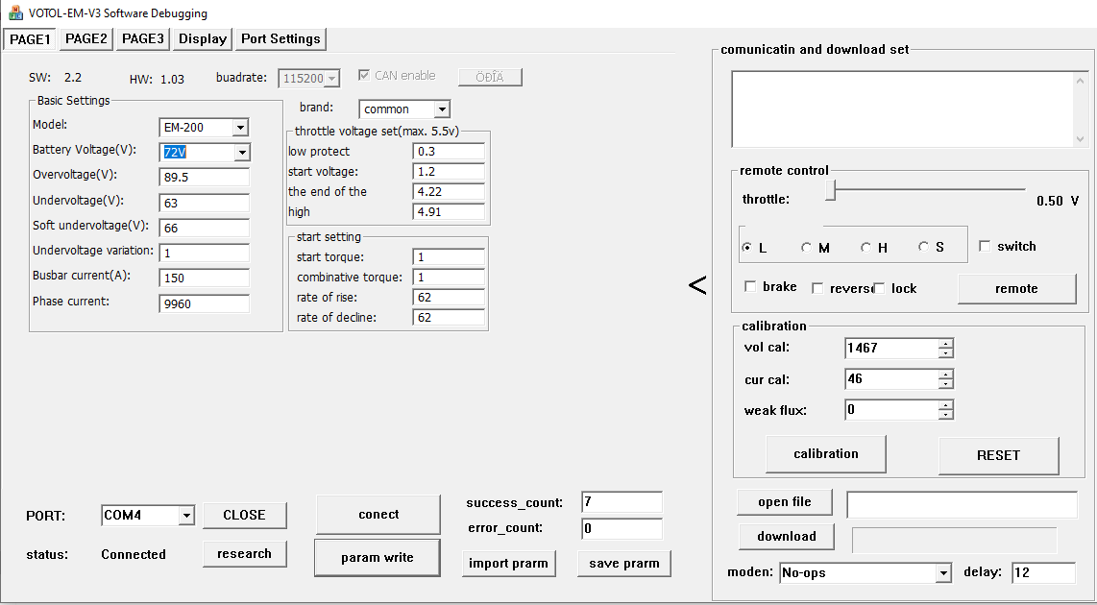The width and height of the screenshot is (1097, 605).
Task: Open the Model EM-200 dropdown
Action: (x=240, y=128)
